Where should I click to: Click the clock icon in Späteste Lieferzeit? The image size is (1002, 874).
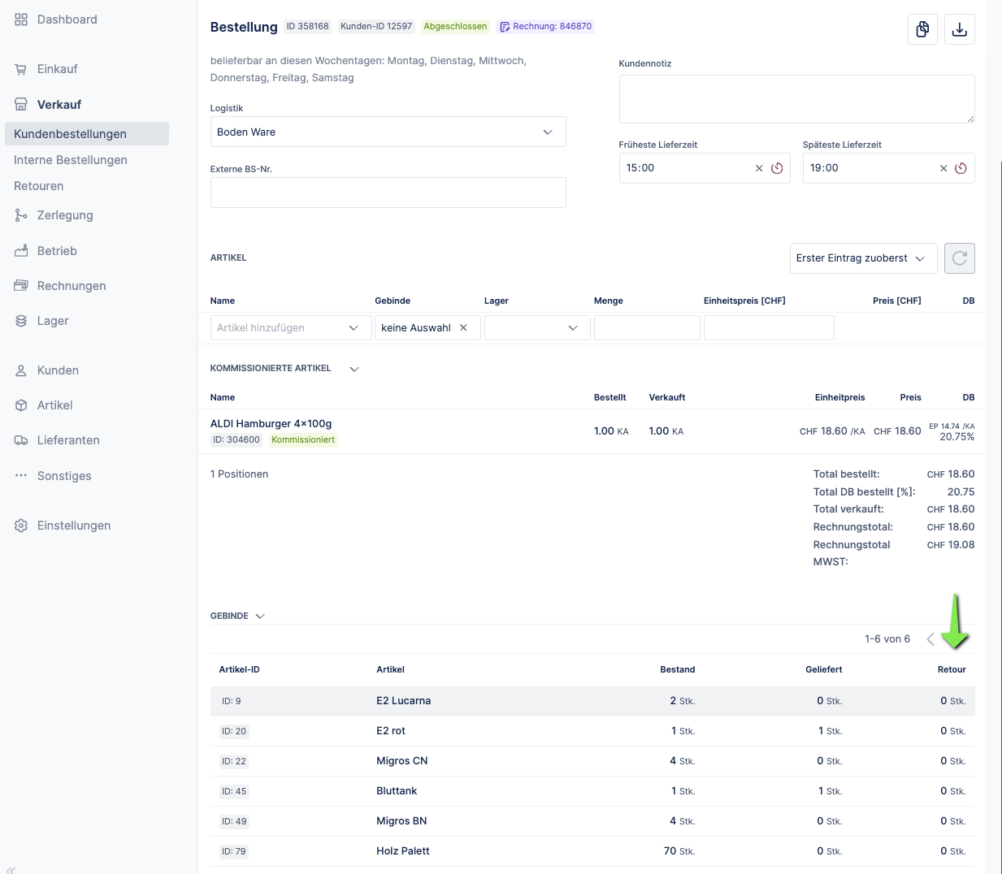point(961,168)
